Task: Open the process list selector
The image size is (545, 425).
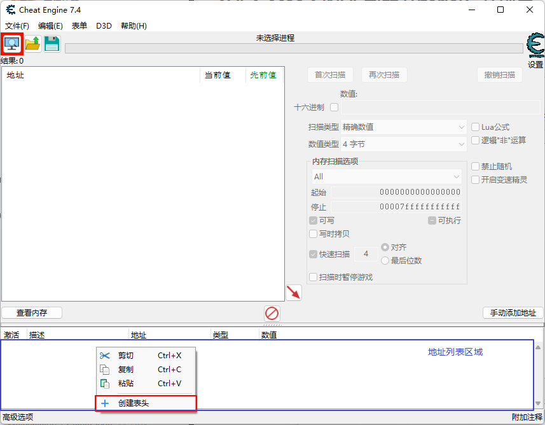Action: (x=11, y=43)
